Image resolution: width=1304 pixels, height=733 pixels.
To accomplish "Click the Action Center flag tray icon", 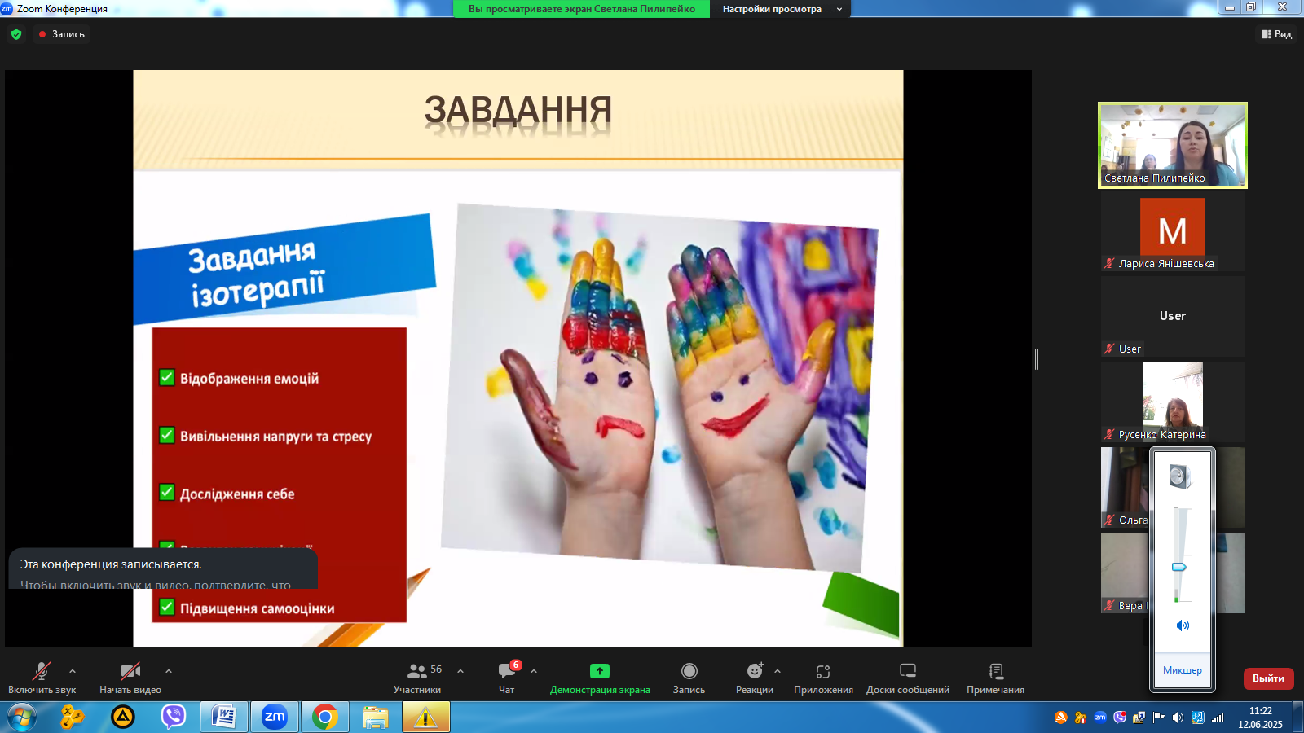I will click(x=1159, y=718).
